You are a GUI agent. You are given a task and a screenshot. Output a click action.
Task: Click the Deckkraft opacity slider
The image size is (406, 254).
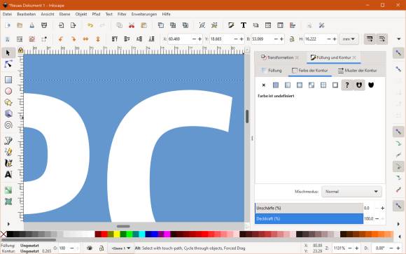309,218
